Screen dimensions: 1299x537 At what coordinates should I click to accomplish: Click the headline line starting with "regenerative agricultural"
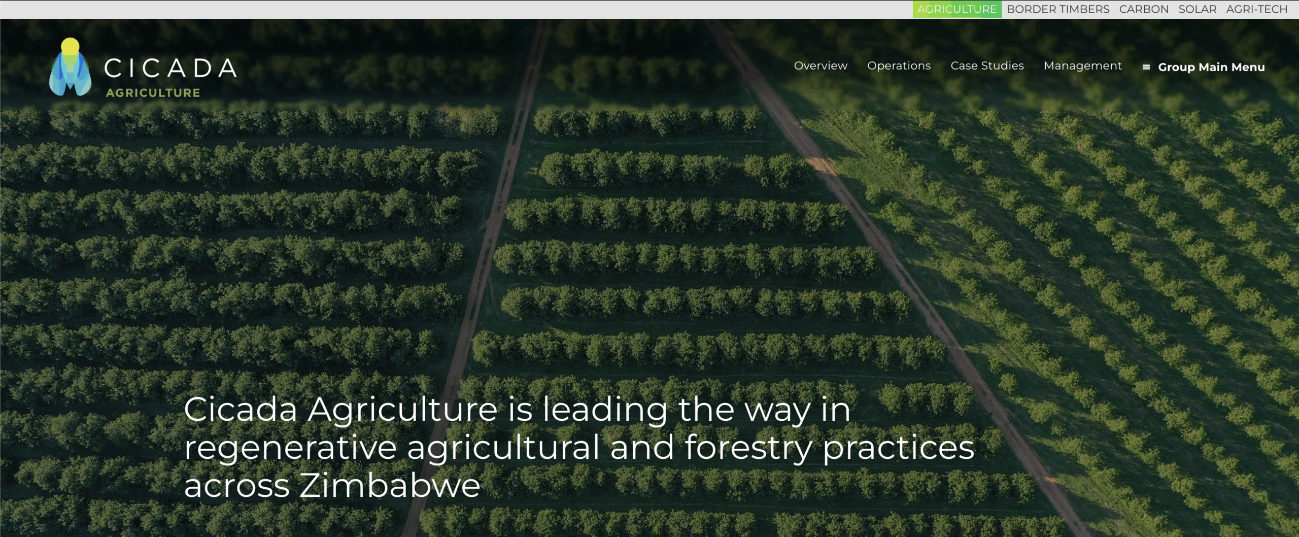pyautogui.click(x=578, y=448)
